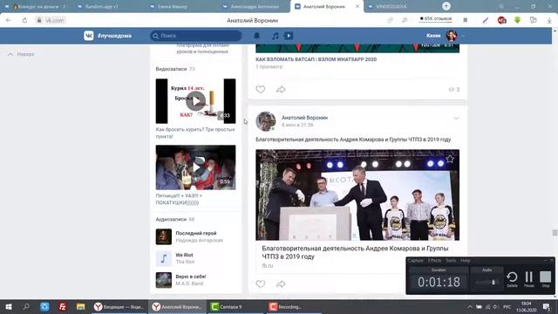Open the VK video player icon

[x=289, y=36]
